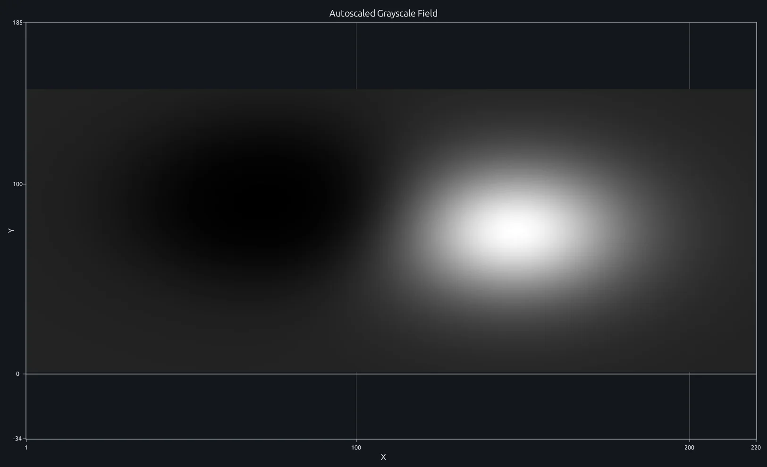Click the Y axis tick -34
Viewport: 767px width, 467px height.
[17, 439]
